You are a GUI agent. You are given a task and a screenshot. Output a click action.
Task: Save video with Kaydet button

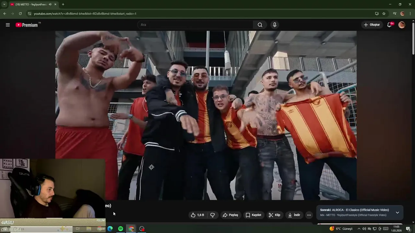click(x=254, y=215)
